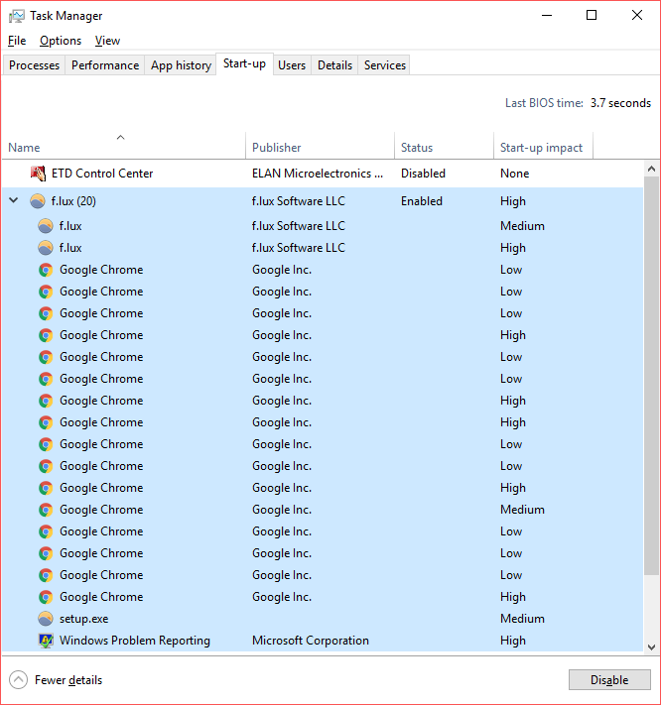Sort by the Name column header
The image size is (661, 705).
(124, 148)
